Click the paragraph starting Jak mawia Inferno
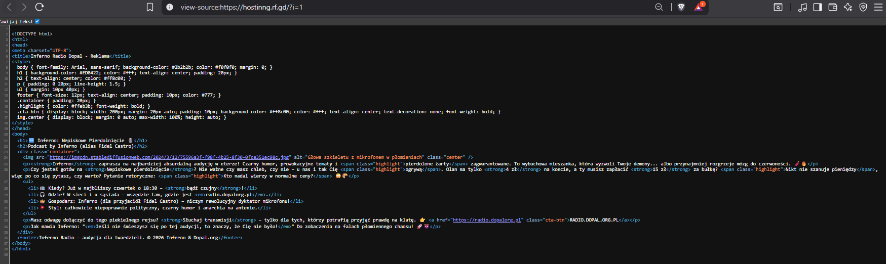This screenshot has height=264, width=886. click(x=232, y=227)
